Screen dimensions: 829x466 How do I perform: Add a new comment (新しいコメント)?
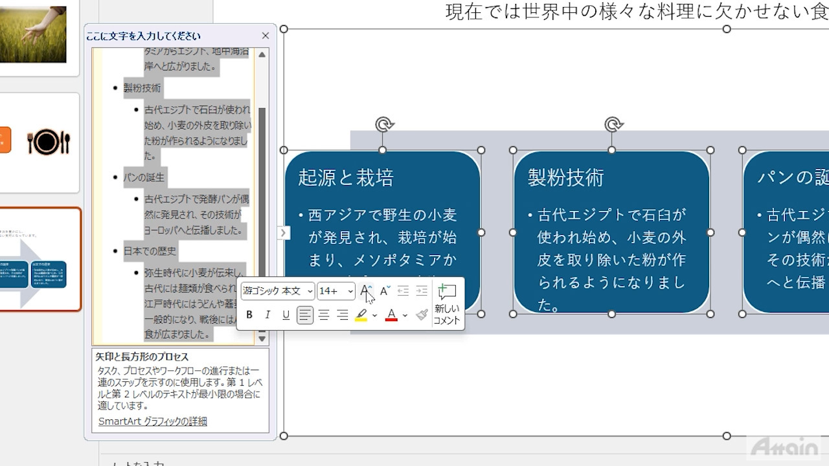[447, 304]
